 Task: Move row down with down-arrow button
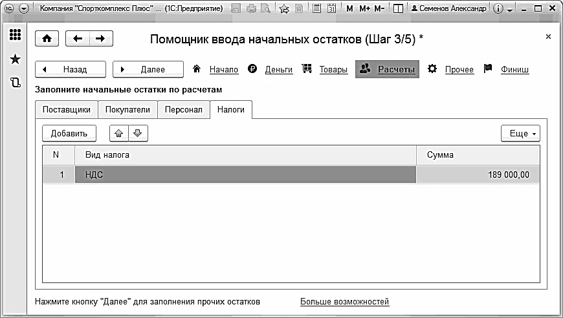click(138, 133)
